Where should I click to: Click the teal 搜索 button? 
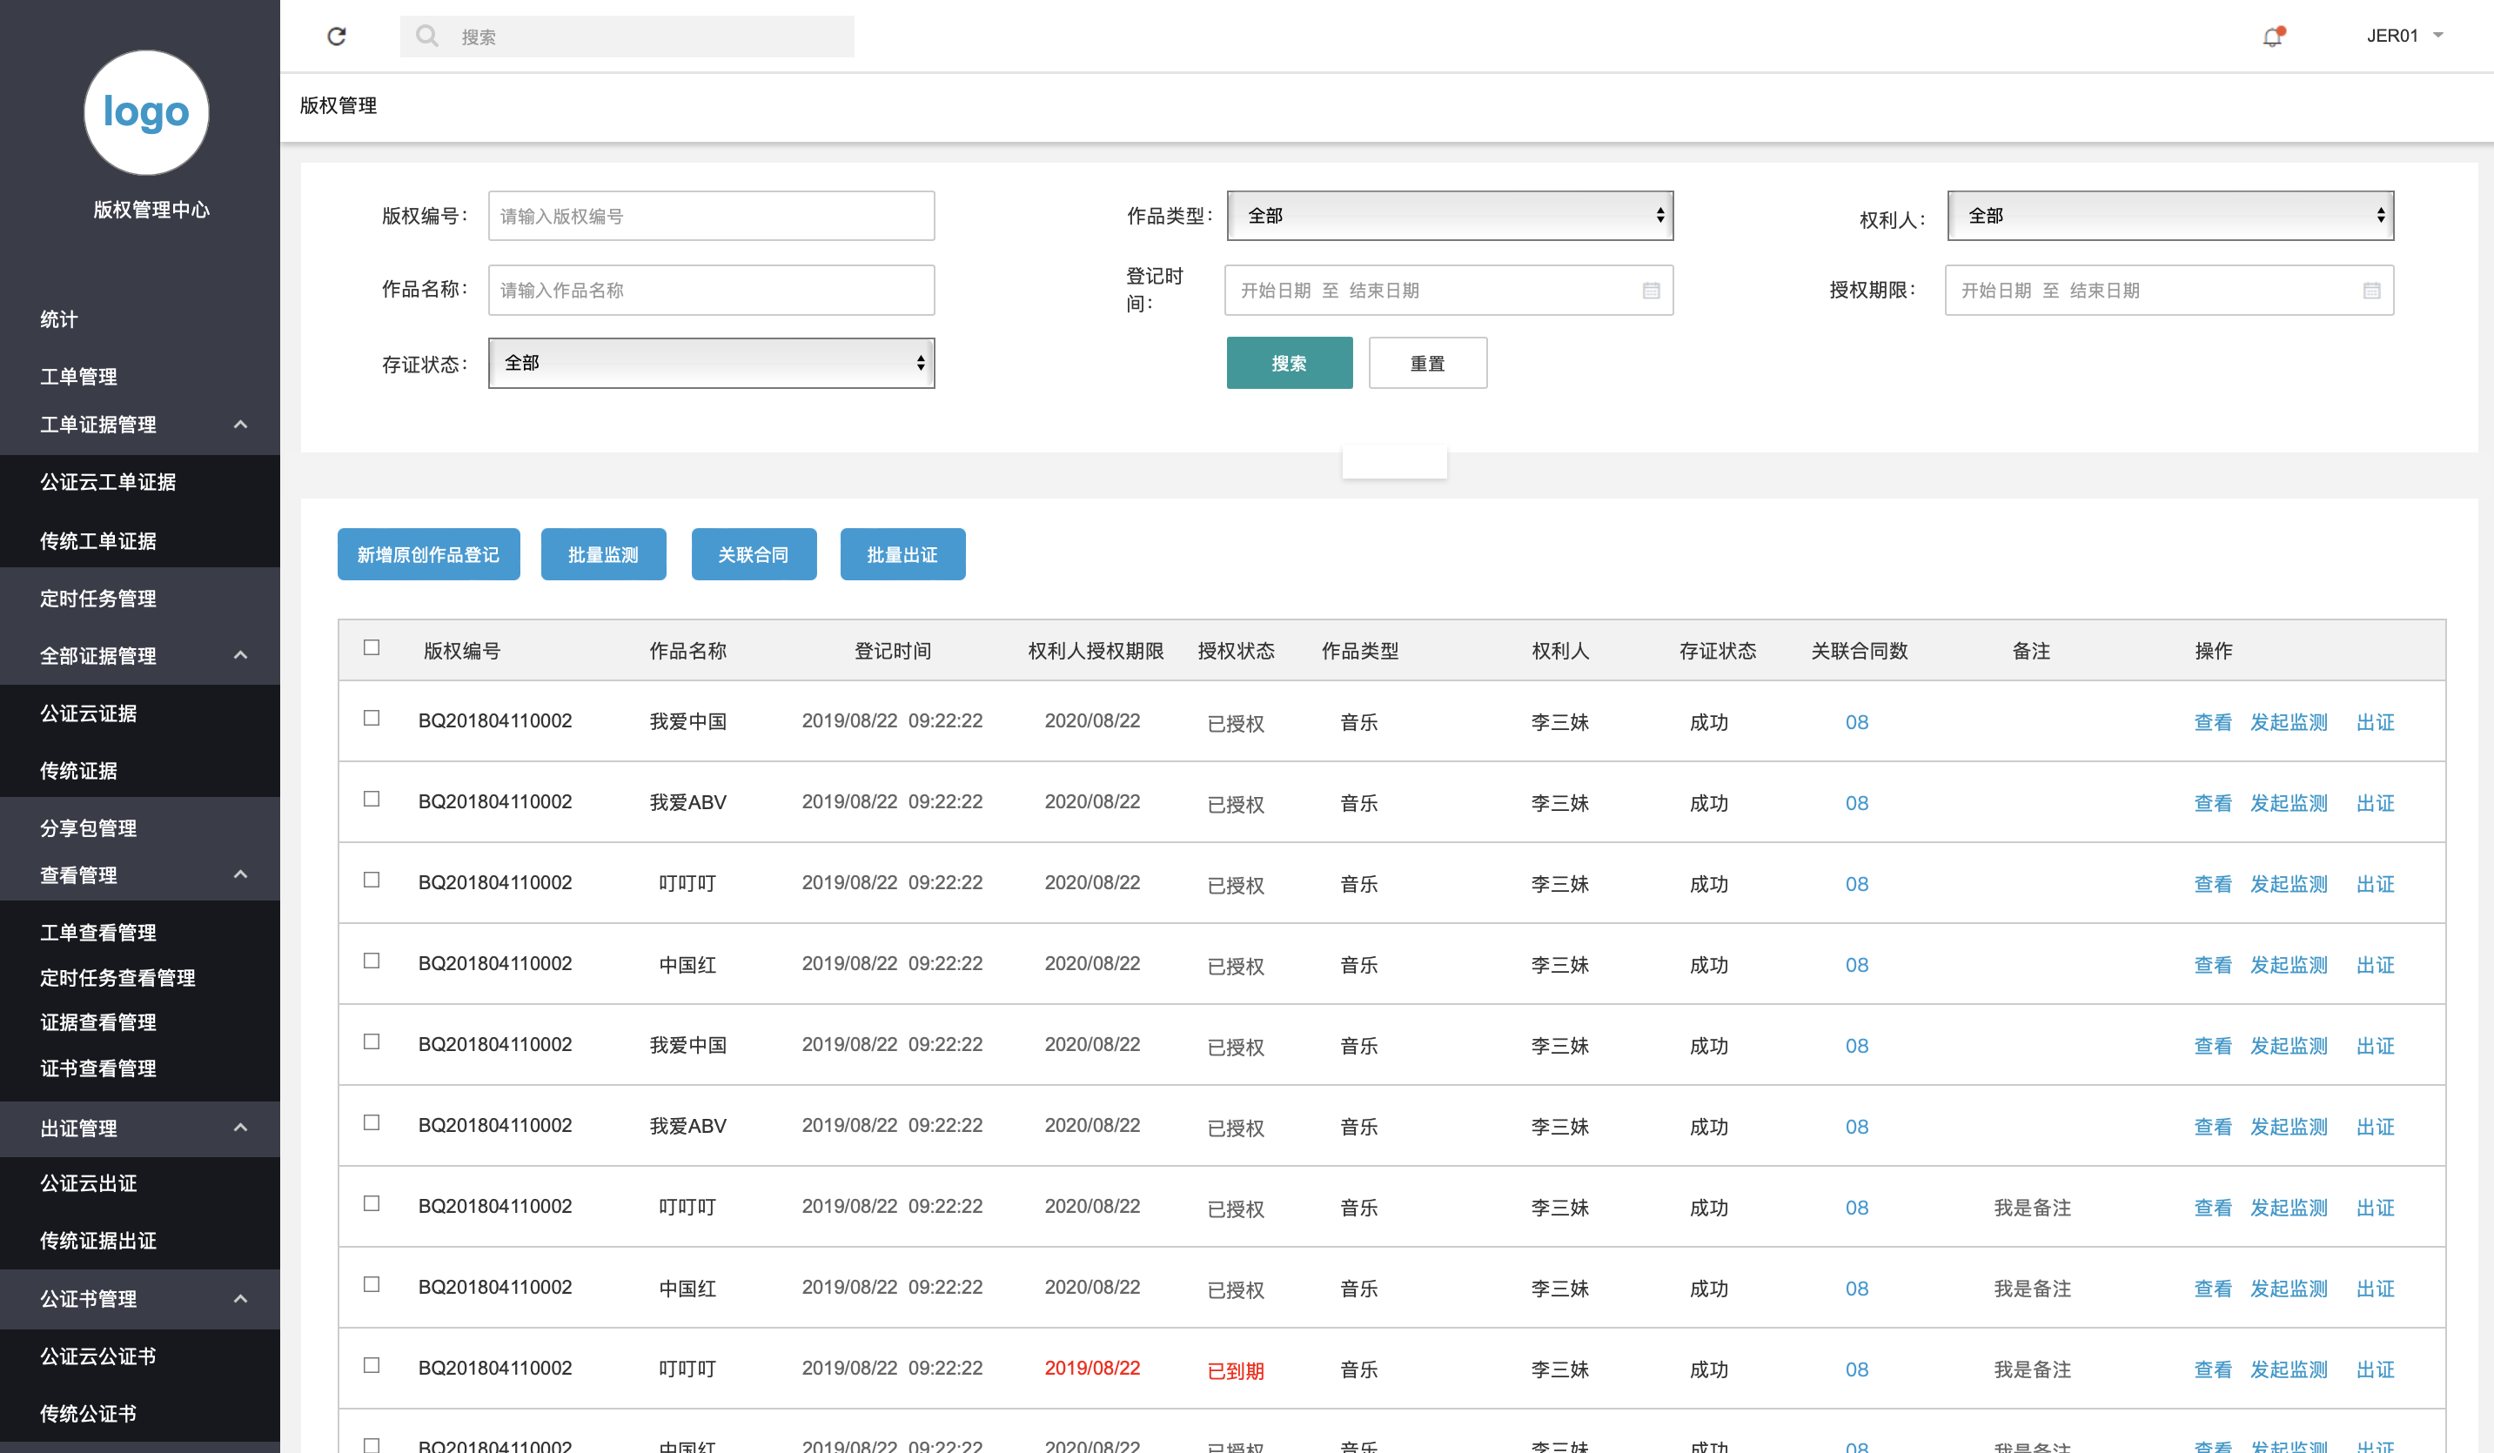pos(1289,362)
